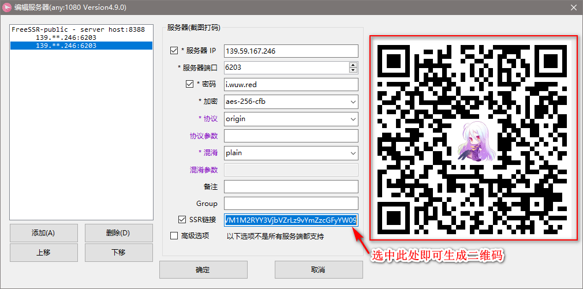Viewport: 583px width, 289px height.
Task: Decrease server port with down arrow
Action: [353, 70]
